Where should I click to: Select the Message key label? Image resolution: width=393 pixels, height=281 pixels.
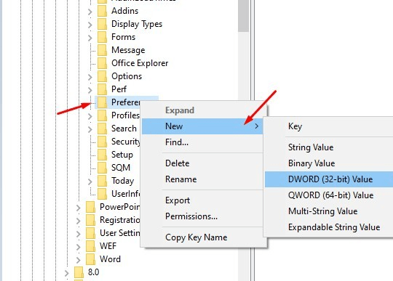[128, 50]
